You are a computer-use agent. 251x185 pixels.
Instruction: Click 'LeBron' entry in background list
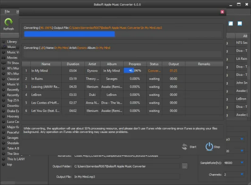tap(241, 99)
